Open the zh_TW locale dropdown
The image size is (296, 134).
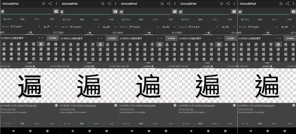pyautogui.click(x=228, y=27)
